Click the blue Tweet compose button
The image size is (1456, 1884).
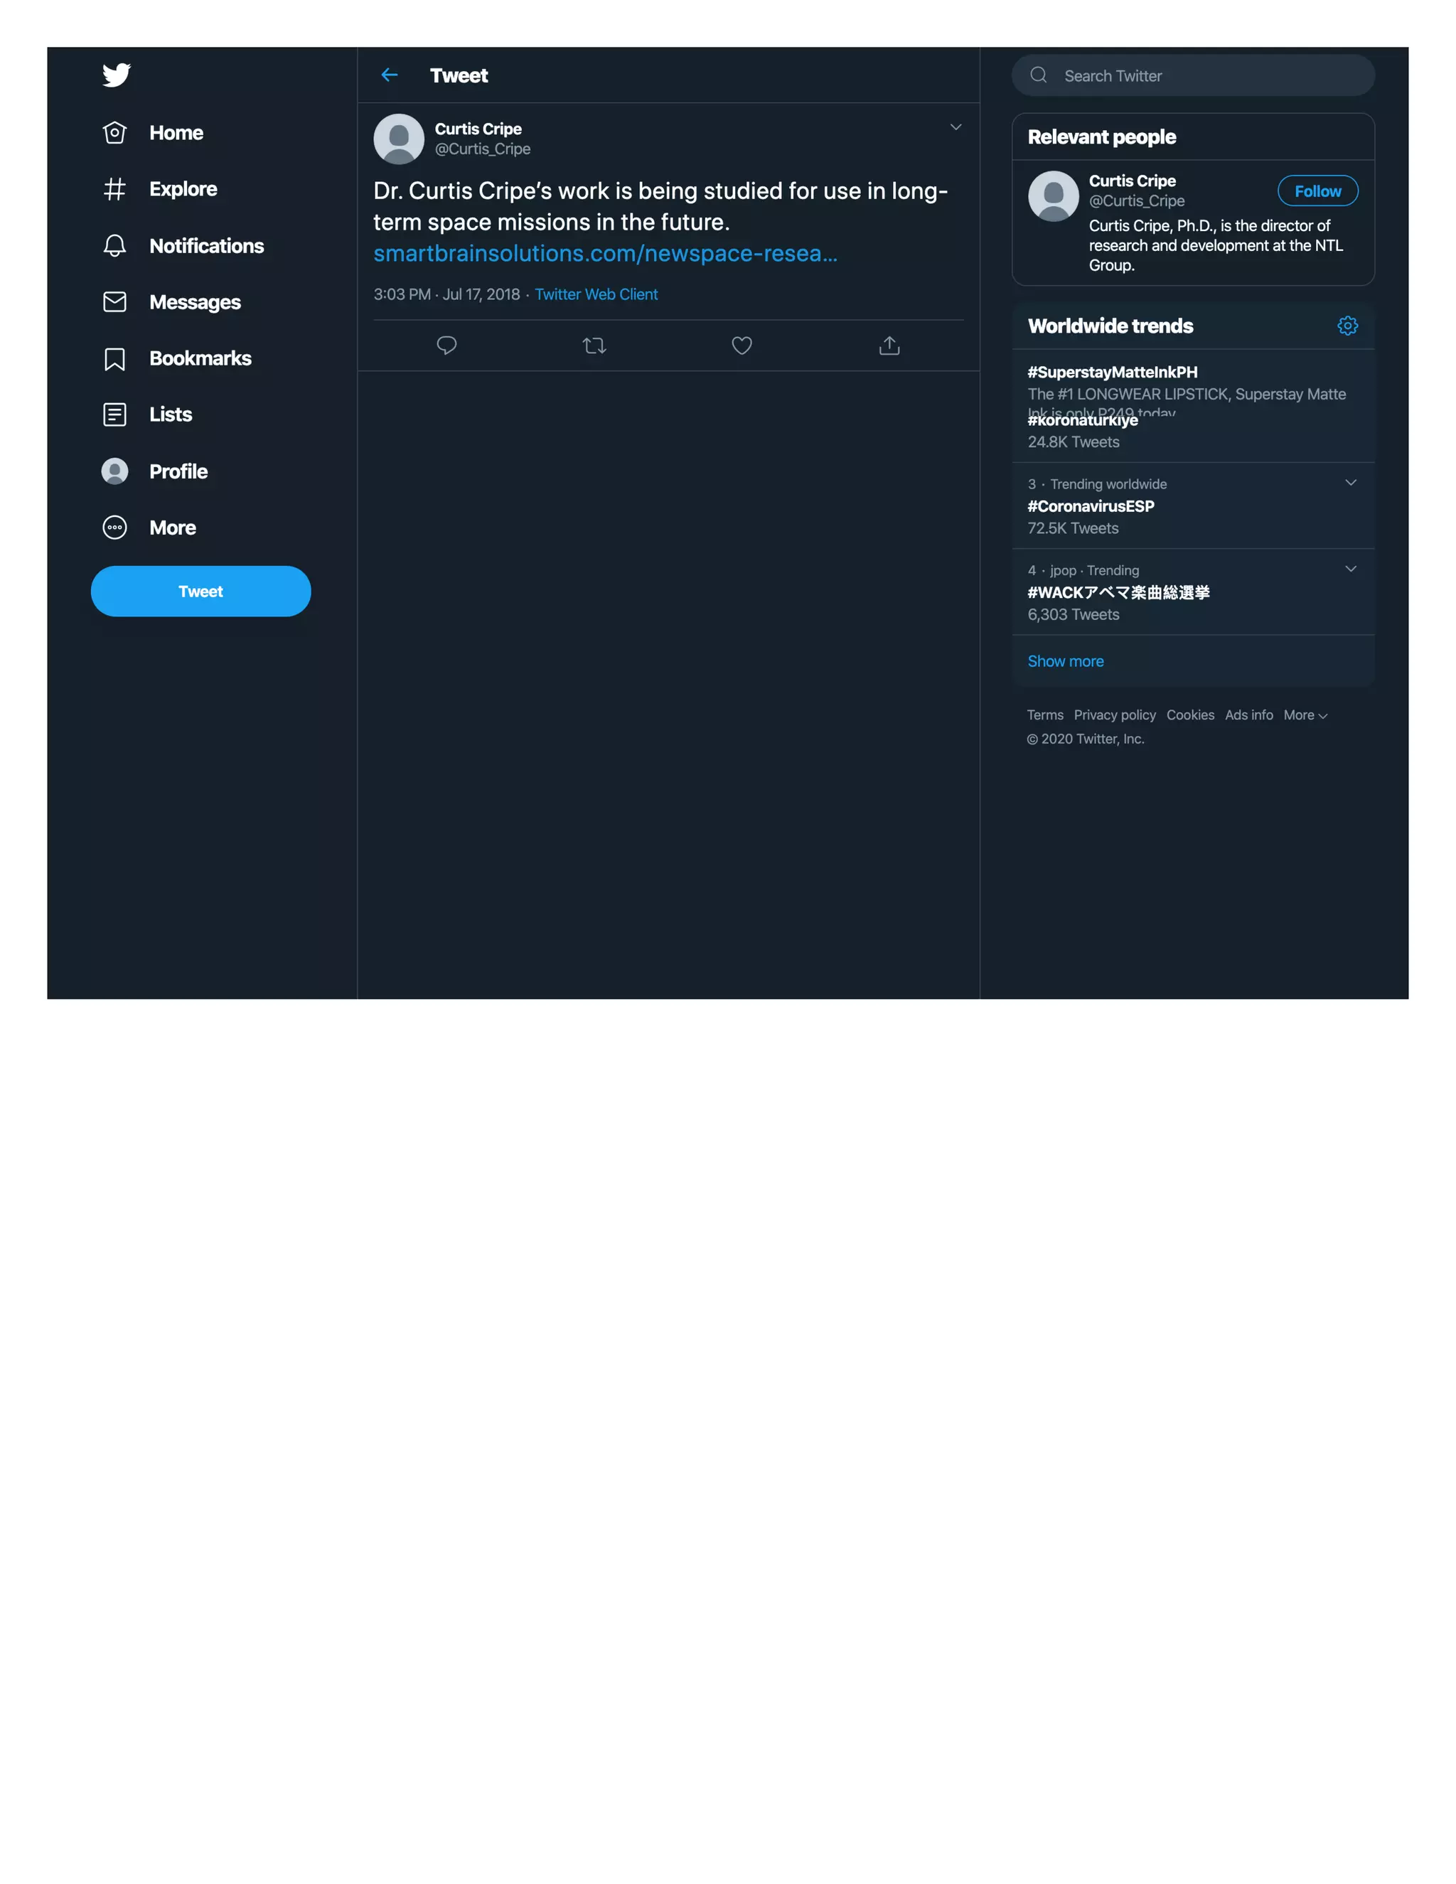201,591
